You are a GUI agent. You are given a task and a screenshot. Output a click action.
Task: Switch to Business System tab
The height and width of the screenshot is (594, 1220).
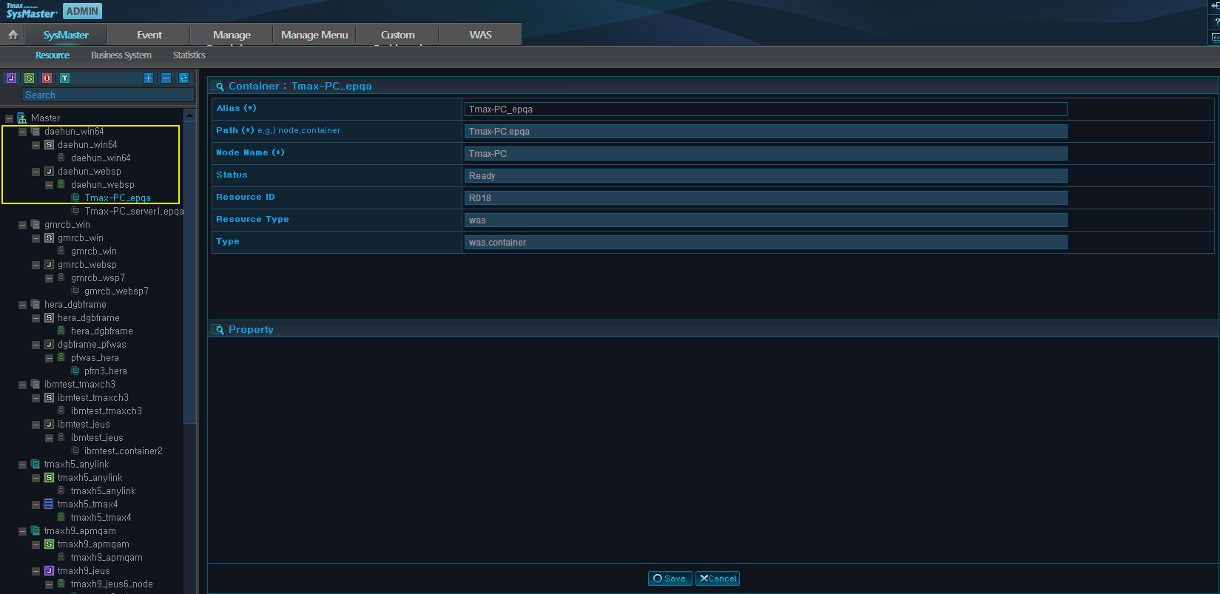pyautogui.click(x=121, y=55)
